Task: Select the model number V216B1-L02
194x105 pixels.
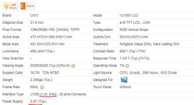Action: [129, 15]
